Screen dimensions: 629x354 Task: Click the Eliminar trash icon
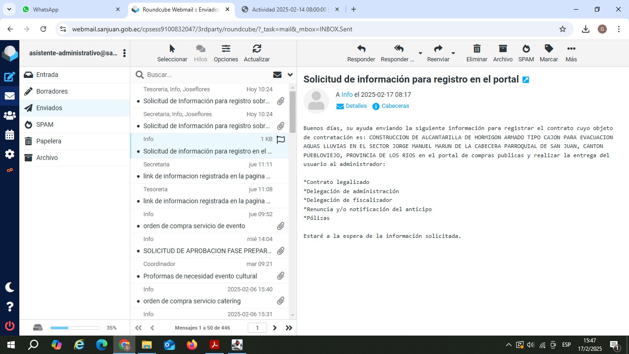pos(477,49)
